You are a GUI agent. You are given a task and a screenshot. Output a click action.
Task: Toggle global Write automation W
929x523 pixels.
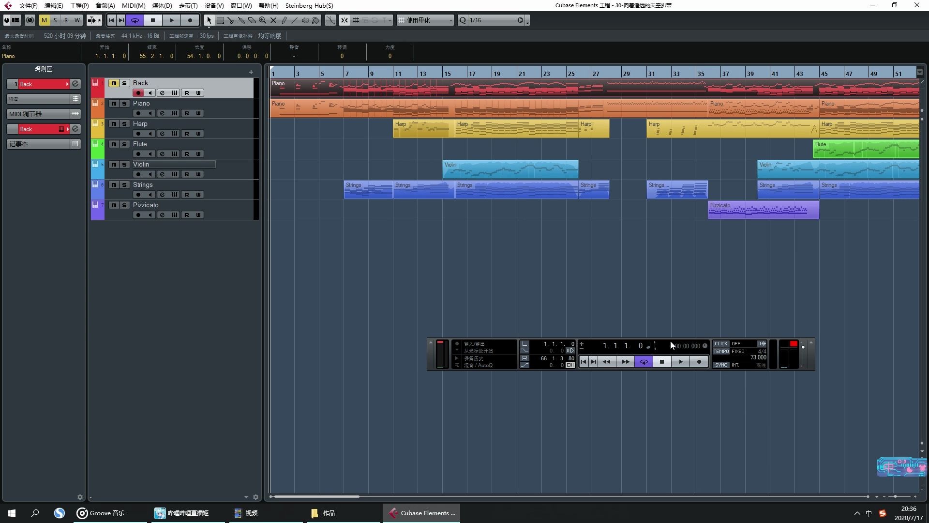coord(76,20)
